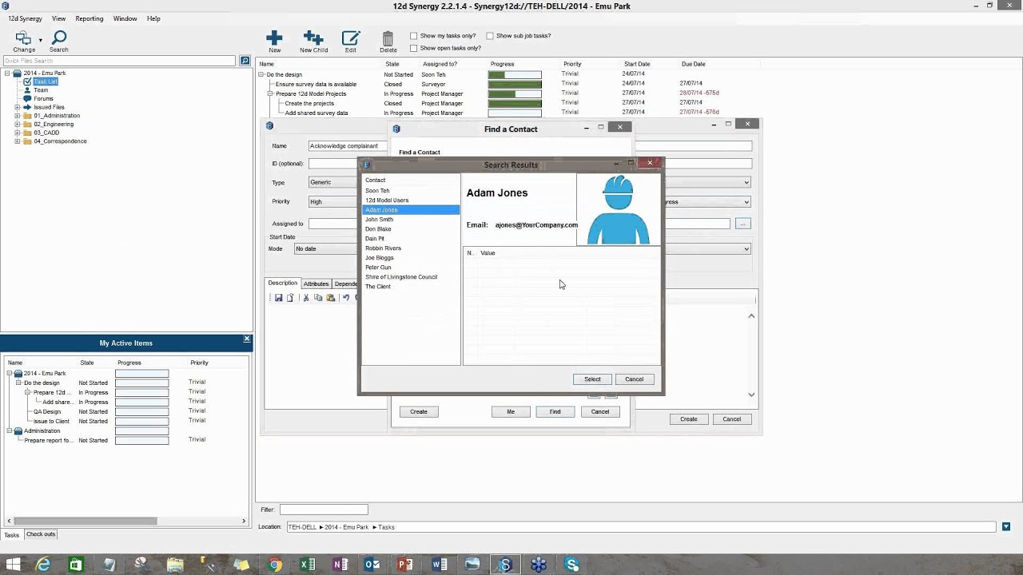
Task: Click the copy icon in Description toolbar
Action: [317, 298]
